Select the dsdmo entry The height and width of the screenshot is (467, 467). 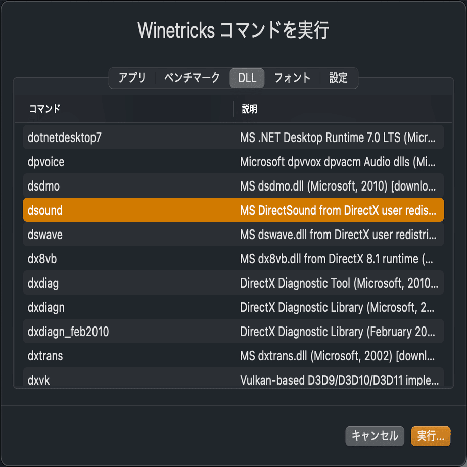[x=233, y=186]
